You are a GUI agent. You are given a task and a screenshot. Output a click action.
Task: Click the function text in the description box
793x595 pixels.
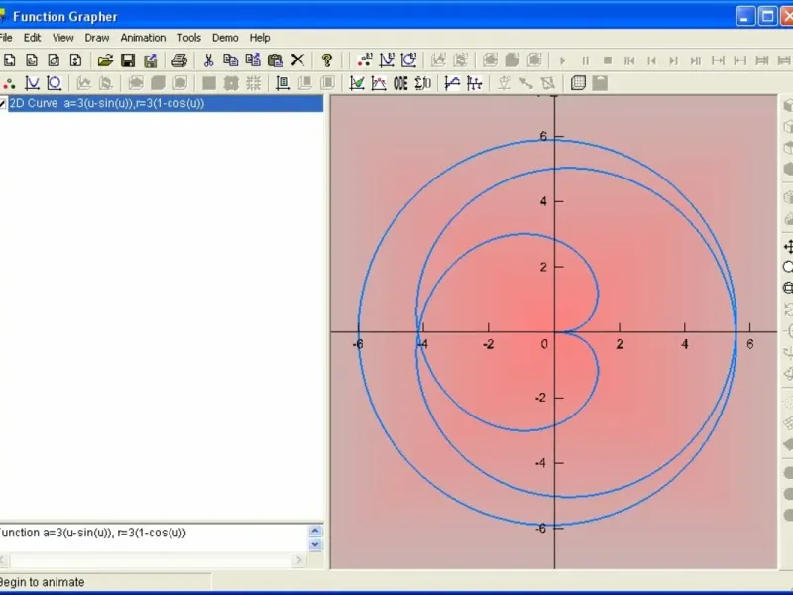click(94, 533)
